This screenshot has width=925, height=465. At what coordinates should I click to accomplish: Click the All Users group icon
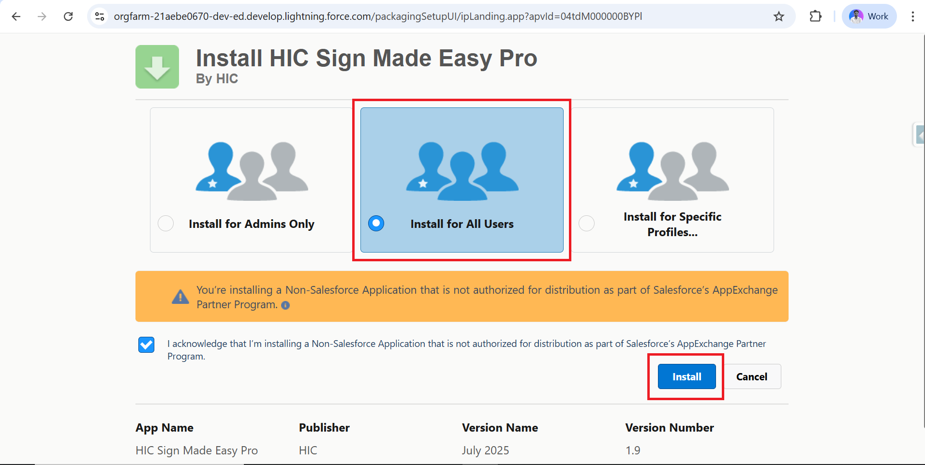(x=462, y=171)
